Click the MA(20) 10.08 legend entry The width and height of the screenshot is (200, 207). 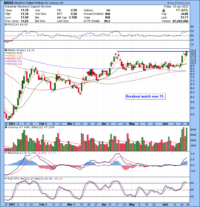click(x=13, y=53)
